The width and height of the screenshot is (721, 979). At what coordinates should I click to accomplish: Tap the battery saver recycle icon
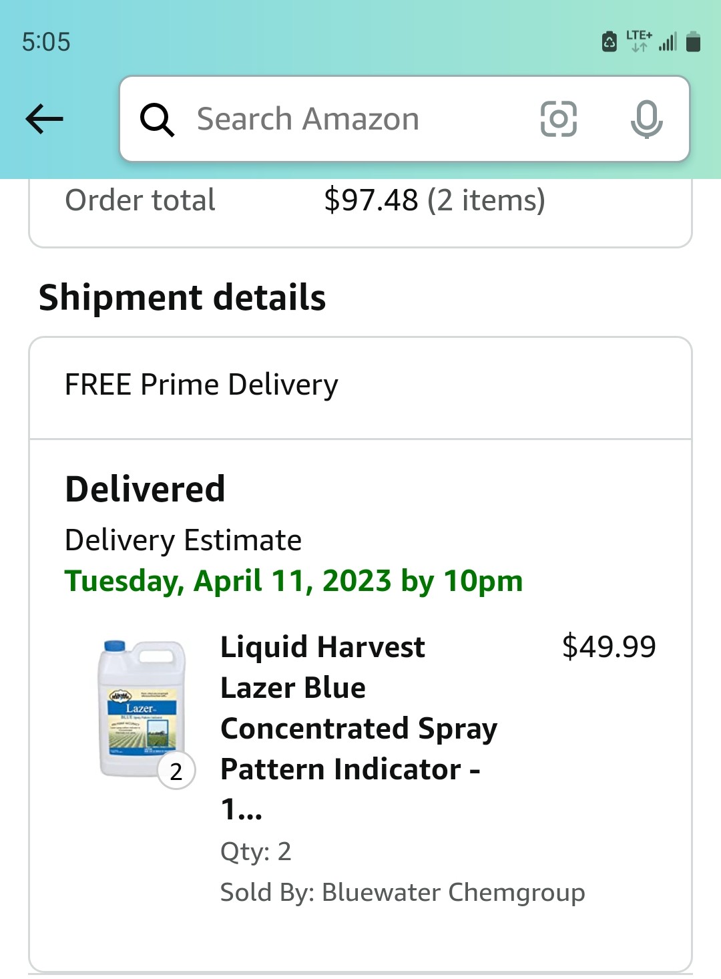point(610,41)
